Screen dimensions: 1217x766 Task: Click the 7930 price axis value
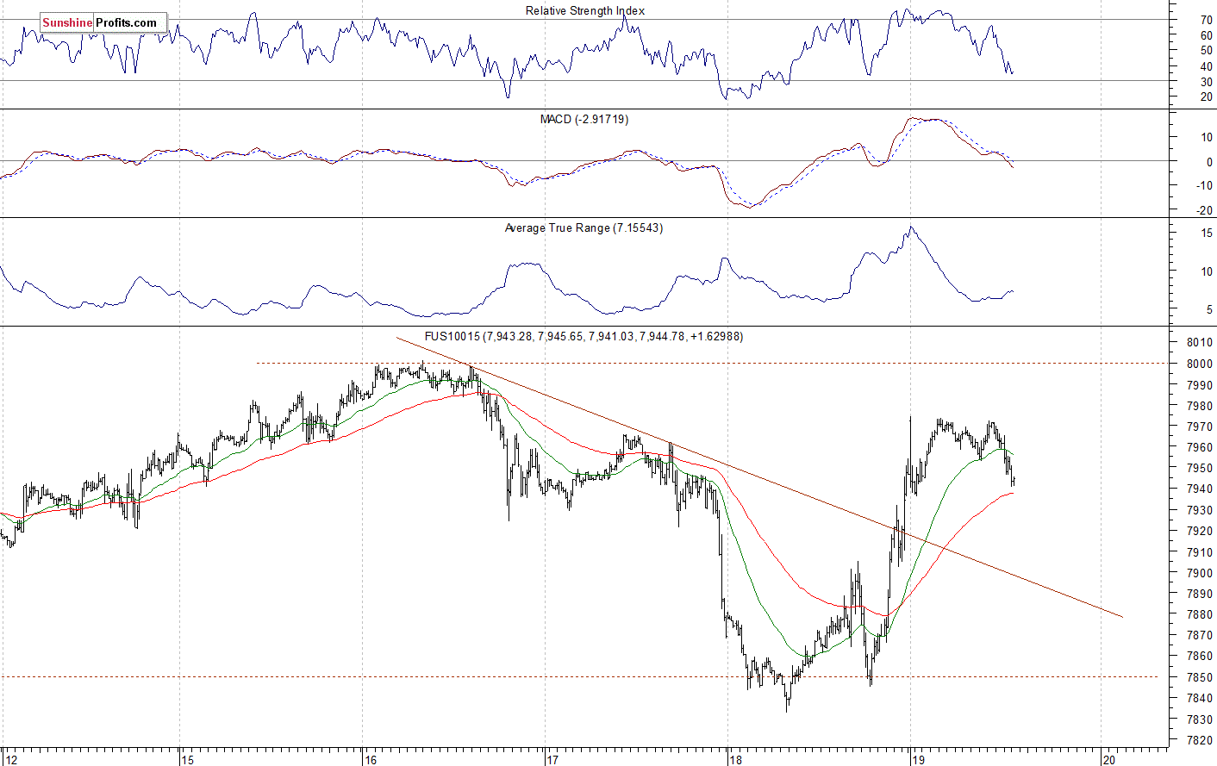[1200, 510]
